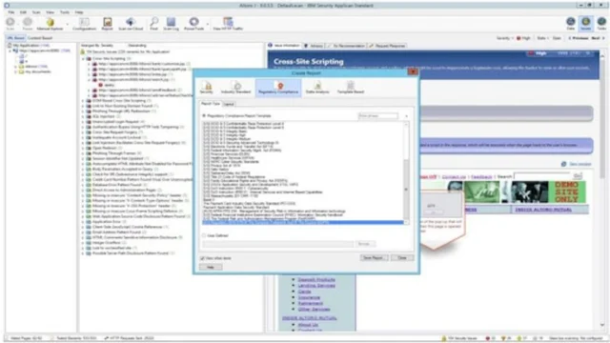Select the highlighted last template in list
Image resolution: width=610 pixels, height=343 pixels.
(x=303, y=222)
